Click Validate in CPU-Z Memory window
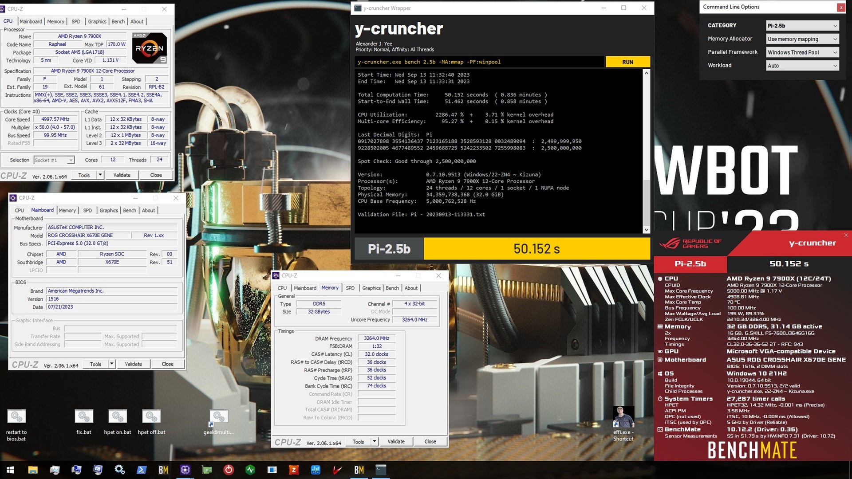This screenshot has height=479, width=852. click(x=396, y=441)
